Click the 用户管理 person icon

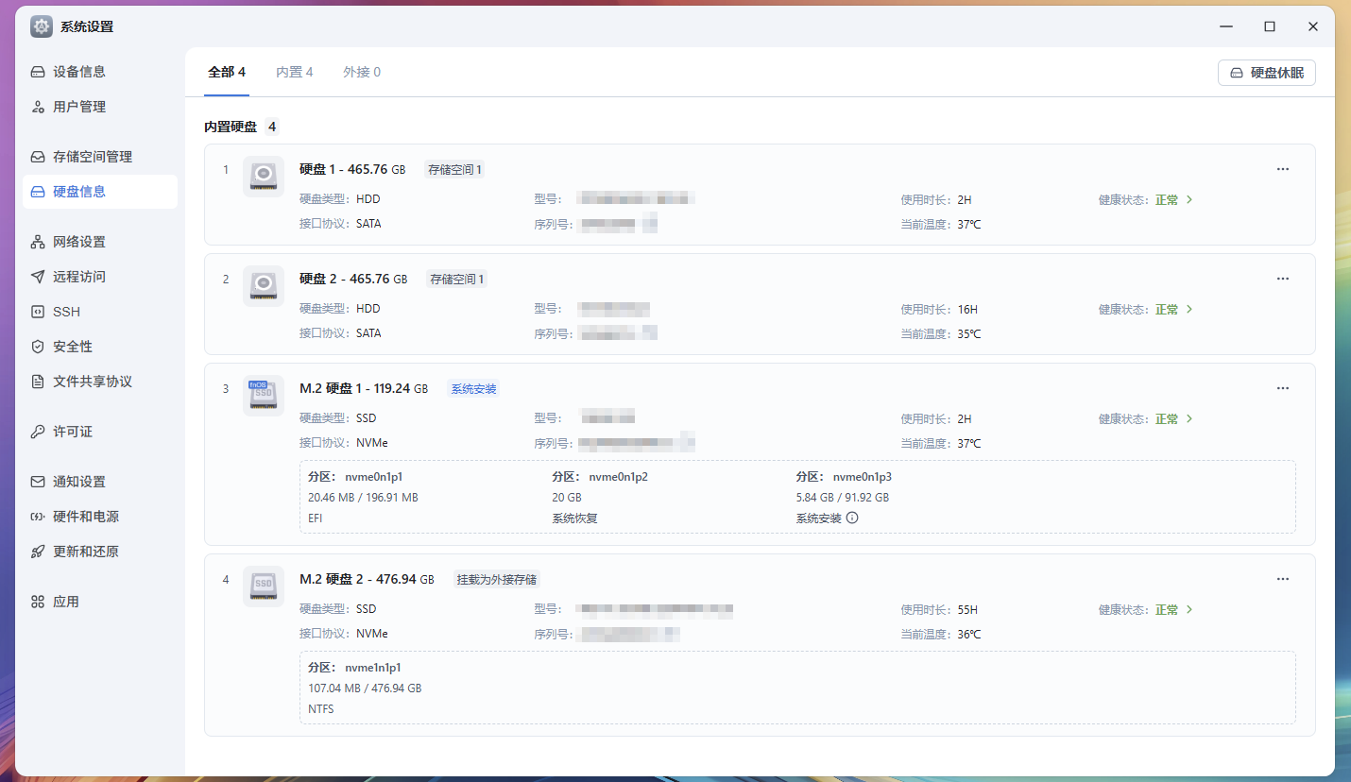[38, 107]
